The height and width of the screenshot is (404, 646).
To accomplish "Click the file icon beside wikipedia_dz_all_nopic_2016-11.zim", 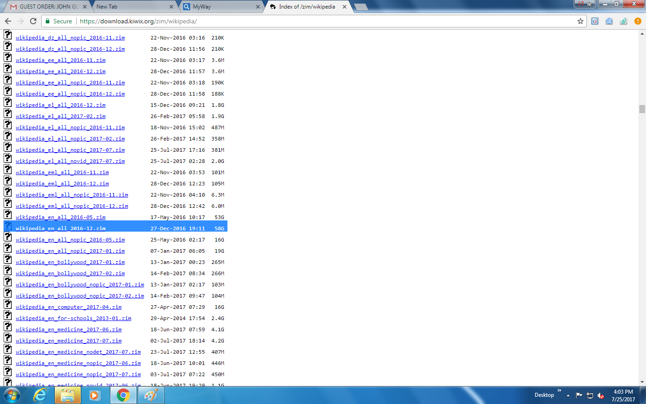I will [x=8, y=35].
